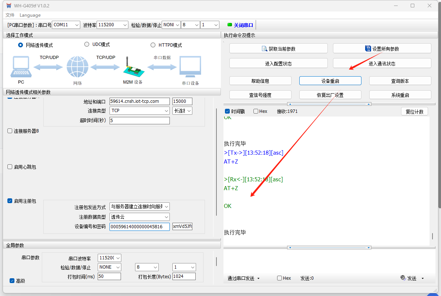Click the M2M 设备 module image
Screen dimensions: 441x296
(x=132, y=68)
